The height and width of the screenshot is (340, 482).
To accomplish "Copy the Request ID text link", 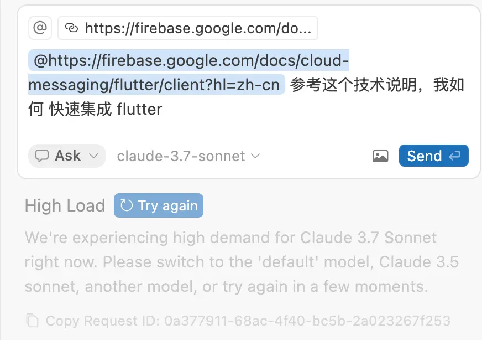I will click(x=248, y=321).
